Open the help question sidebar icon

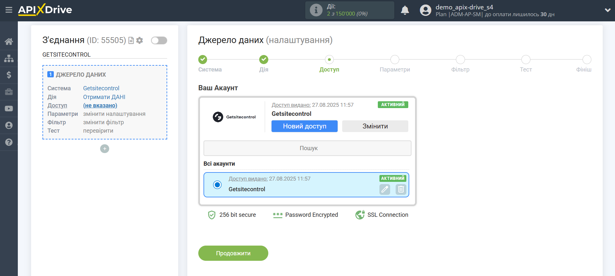coord(9,142)
